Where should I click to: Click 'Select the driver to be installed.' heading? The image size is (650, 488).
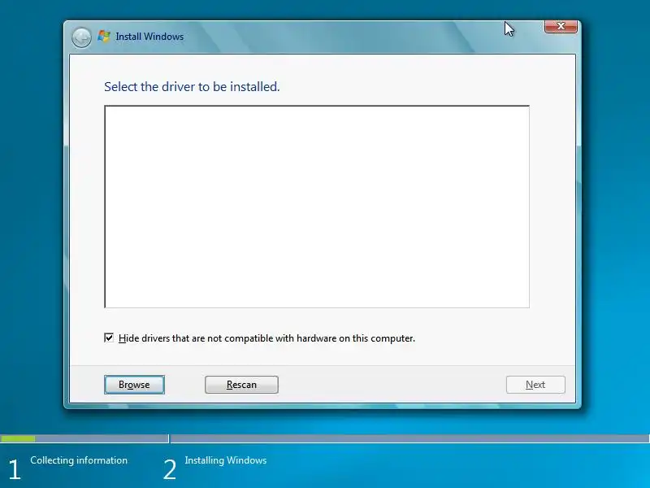(192, 87)
